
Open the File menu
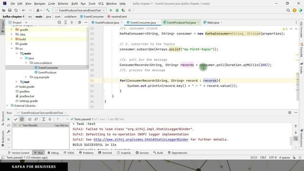click(x=13, y=3)
